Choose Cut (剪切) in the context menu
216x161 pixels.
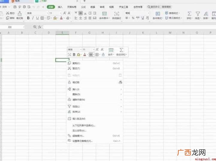click(x=95, y=68)
